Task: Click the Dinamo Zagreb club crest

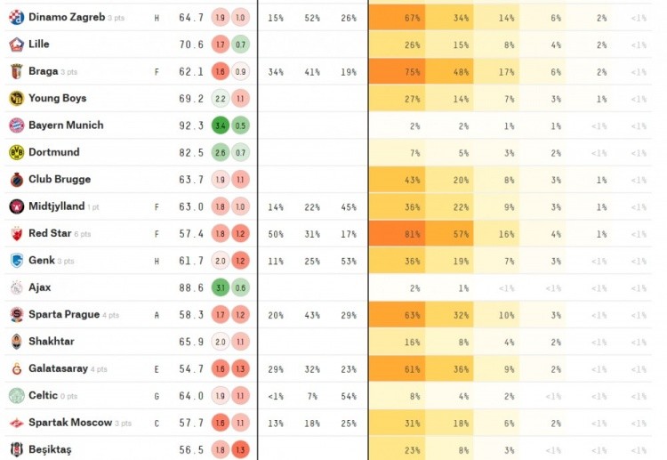Action: pyautogui.click(x=17, y=18)
